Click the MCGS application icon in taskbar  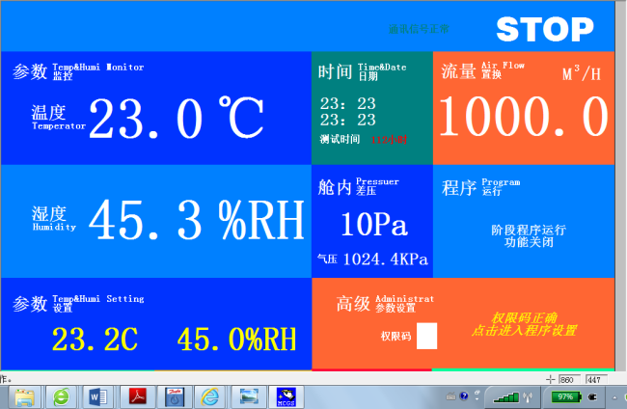tap(286, 395)
